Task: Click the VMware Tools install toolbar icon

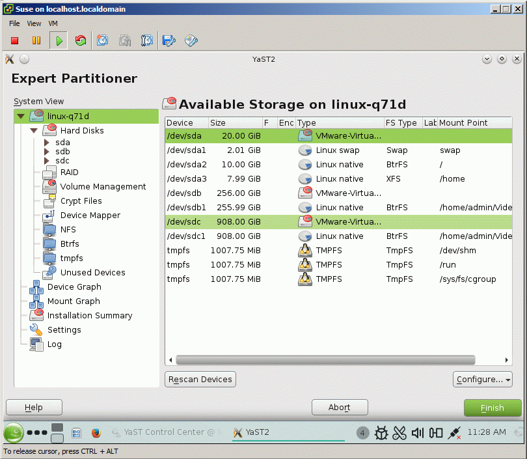Action: 169,40
